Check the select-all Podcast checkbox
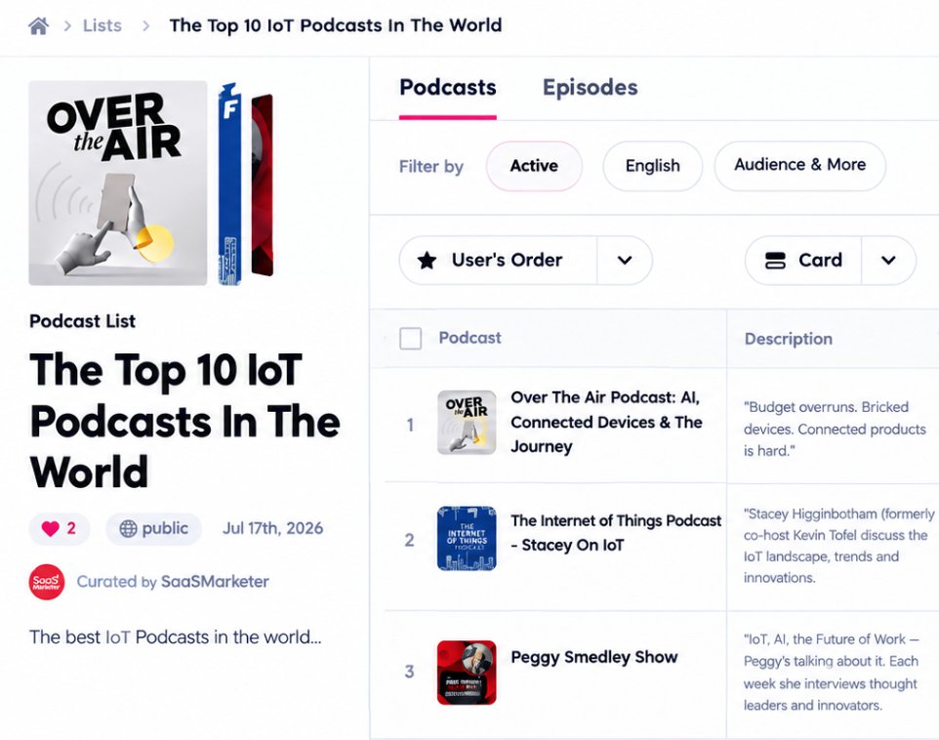The height and width of the screenshot is (740, 939). (410, 339)
